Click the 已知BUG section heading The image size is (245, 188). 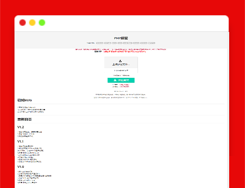click(x=24, y=100)
